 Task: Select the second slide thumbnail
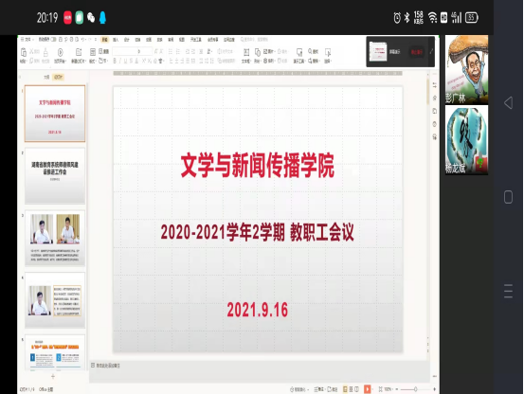55,175
